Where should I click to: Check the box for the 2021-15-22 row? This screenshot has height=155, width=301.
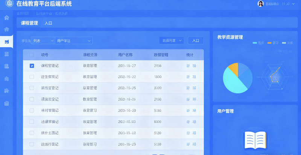pyautogui.click(x=32, y=77)
